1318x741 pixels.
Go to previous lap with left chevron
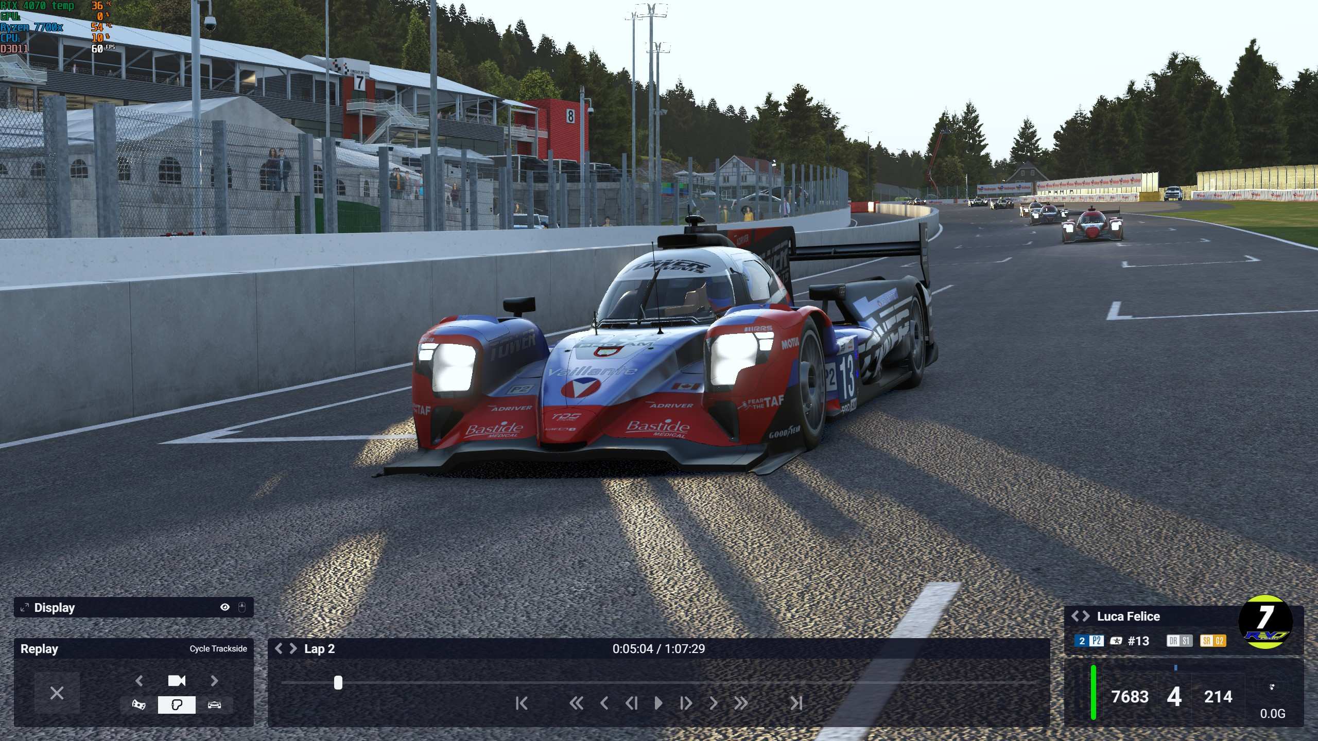279,648
